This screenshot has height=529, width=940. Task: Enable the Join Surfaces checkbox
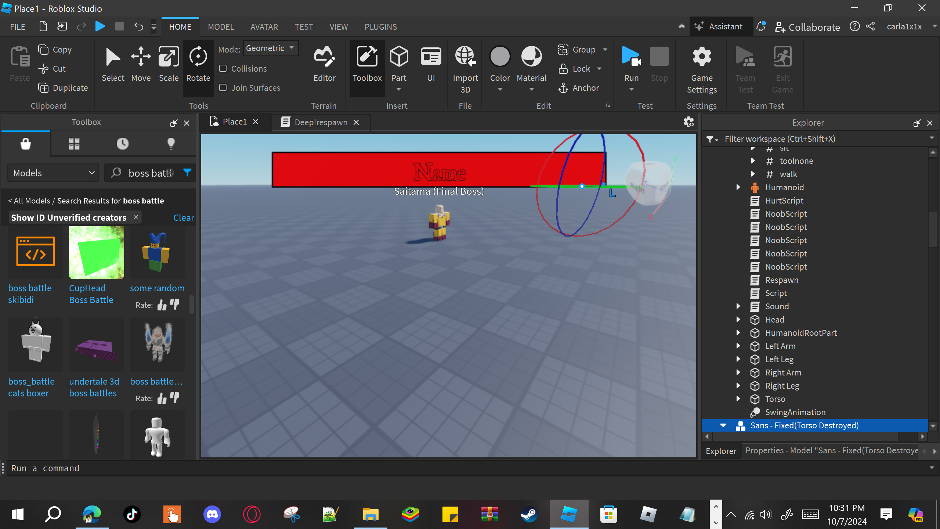(223, 88)
